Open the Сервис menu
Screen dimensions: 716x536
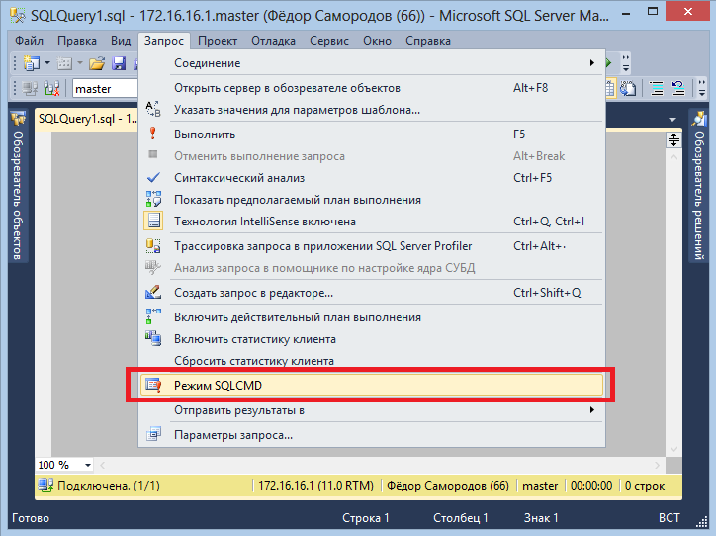328,41
